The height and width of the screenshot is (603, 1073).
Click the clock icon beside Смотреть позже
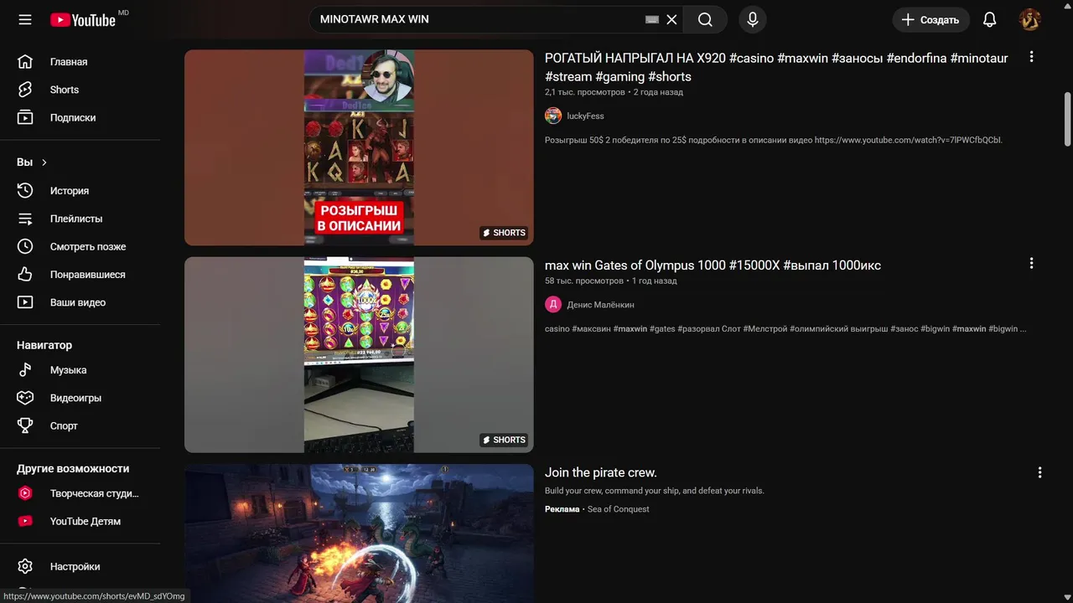coord(25,246)
